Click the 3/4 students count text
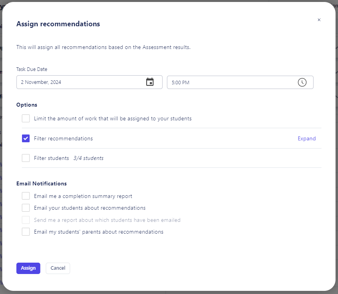338x294 pixels. coord(88,158)
